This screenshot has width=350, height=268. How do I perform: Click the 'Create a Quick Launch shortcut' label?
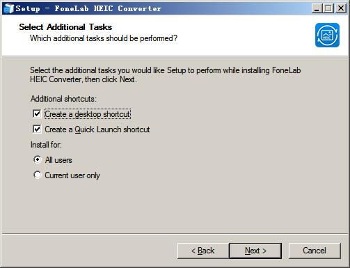(97, 129)
